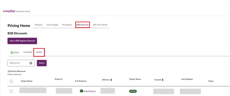Click the Notes column header
The height and width of the screenshot is (96, 230).
pyautogui.click(x=211, y=81)
